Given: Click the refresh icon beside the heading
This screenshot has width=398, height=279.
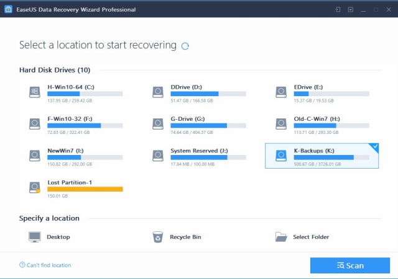Looking at the screenshot, I should click(185, 46).
